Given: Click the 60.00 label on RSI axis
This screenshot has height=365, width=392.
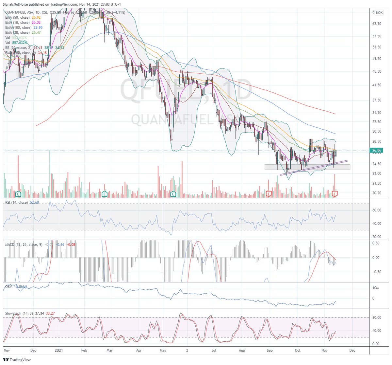Looking at the screenshot, I should (x=377, y=210).
